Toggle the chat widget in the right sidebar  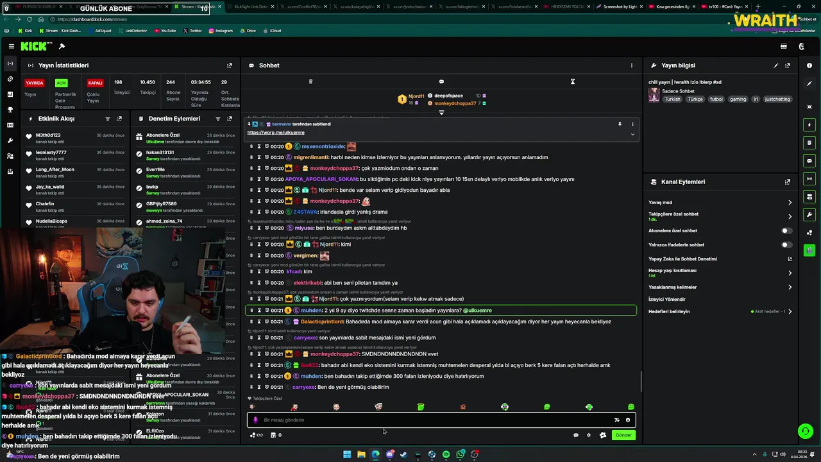coord(809,160)
